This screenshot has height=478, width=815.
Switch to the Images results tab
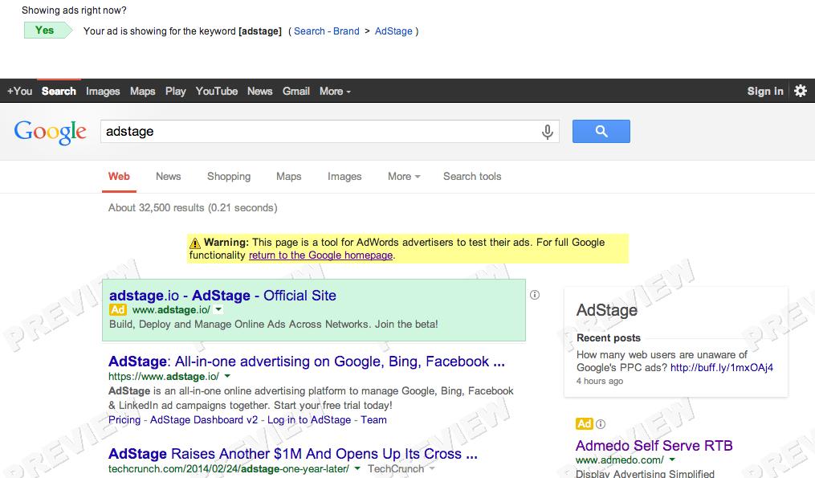[344, 177]
